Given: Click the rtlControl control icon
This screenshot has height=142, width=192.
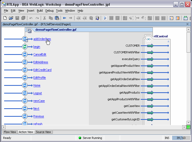Looking at the screenshot, I should tap(148, 39).
